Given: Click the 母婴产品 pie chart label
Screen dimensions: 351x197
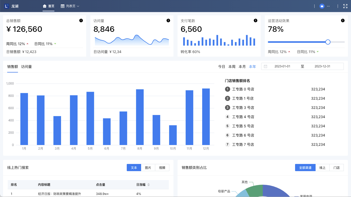Looking at the screenshot, I should click(224, 191).
